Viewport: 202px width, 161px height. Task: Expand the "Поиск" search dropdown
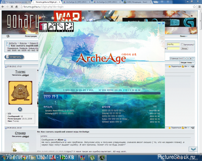coord(184,36)
